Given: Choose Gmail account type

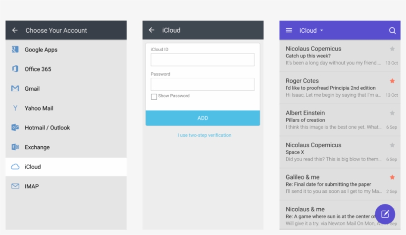Looking at the screenshot, I should pos(66,89).
